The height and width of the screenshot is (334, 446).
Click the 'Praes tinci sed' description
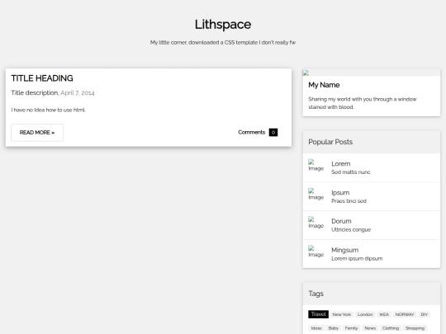(x=349, y=201)
